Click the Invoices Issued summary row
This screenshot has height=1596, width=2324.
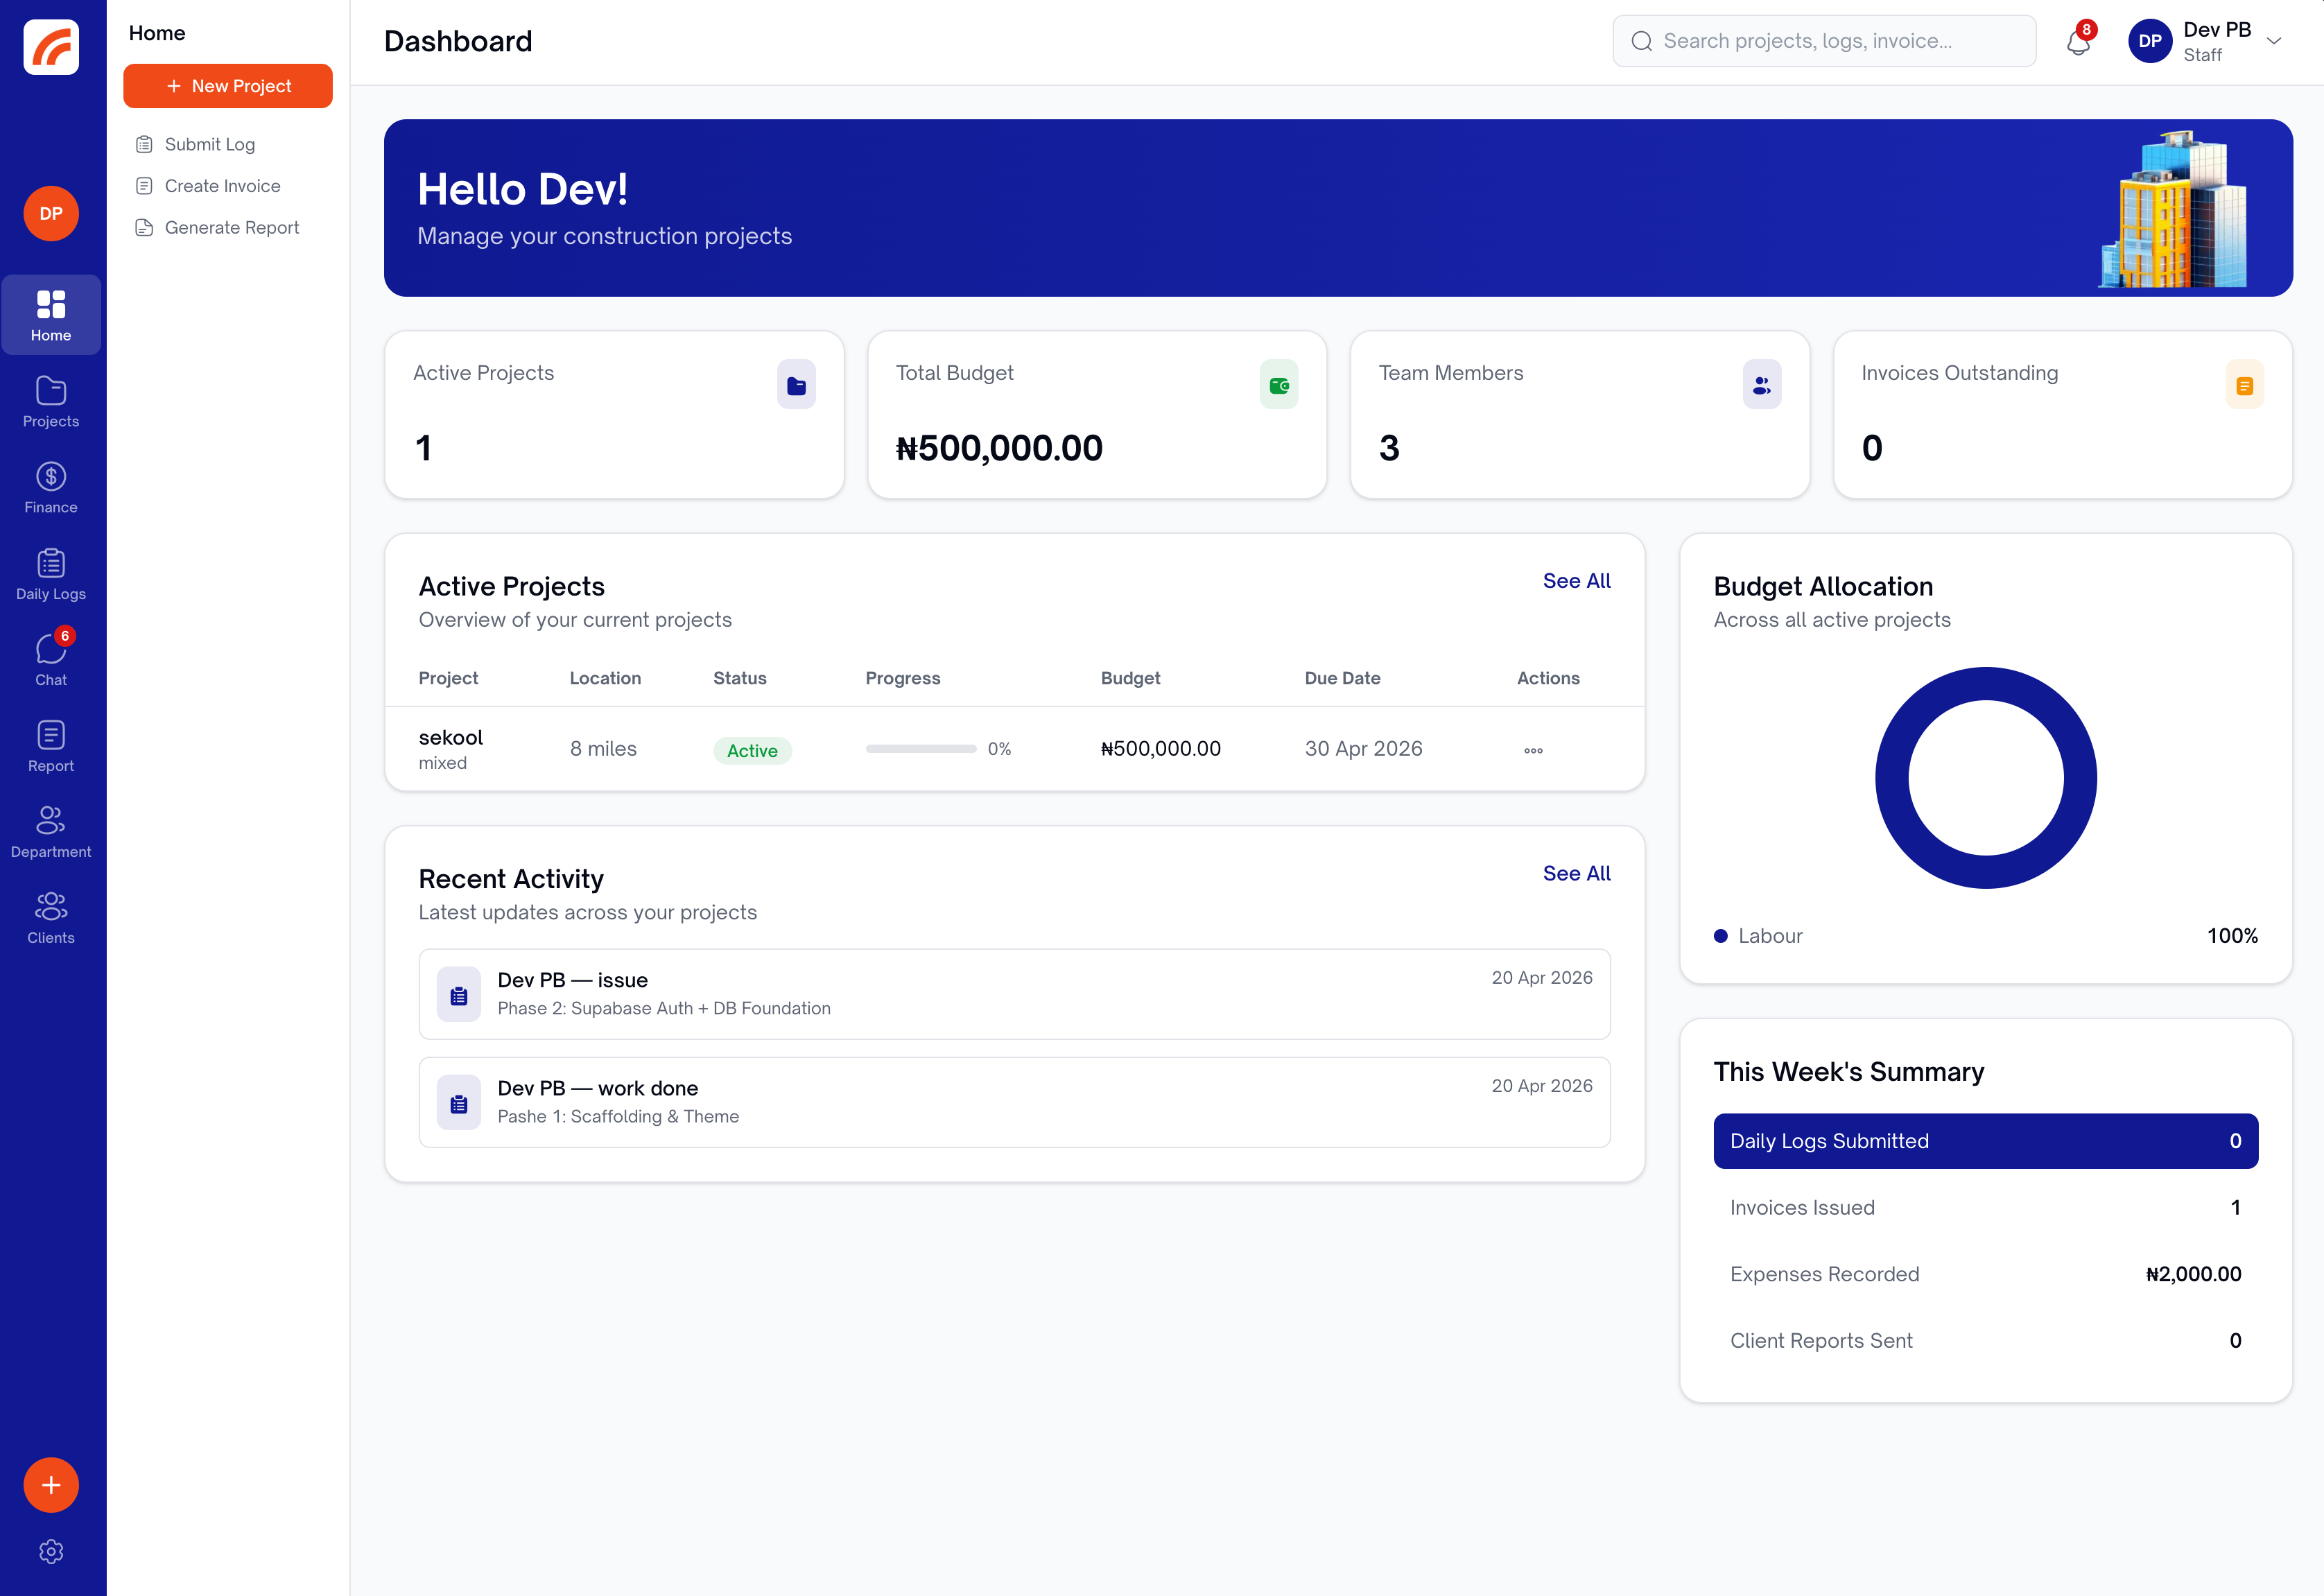1985,1207
